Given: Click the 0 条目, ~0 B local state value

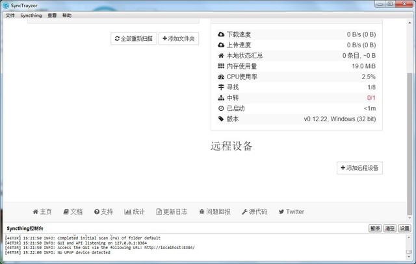Looking at the screenshot, I should (359, 56).
